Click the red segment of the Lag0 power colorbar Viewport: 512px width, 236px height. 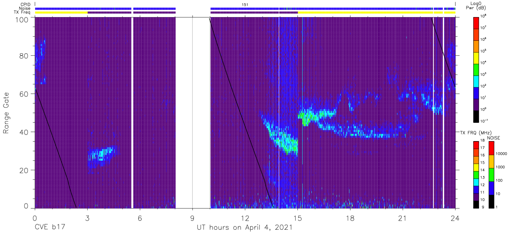pyautogui.click(x=476, y=23)
